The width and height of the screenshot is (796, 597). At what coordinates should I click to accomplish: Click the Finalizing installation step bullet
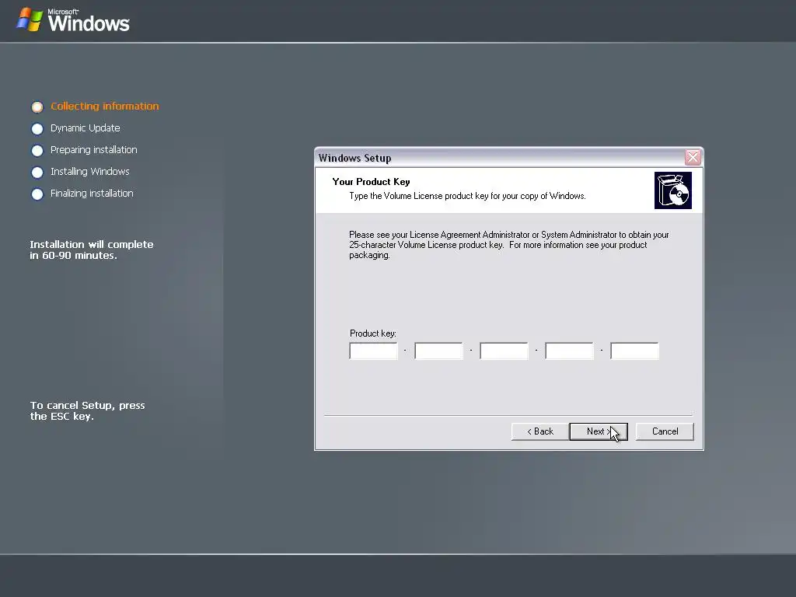tap(37, 194)
